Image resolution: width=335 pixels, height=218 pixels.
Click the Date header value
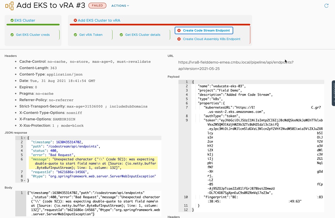tap(63, 81)
